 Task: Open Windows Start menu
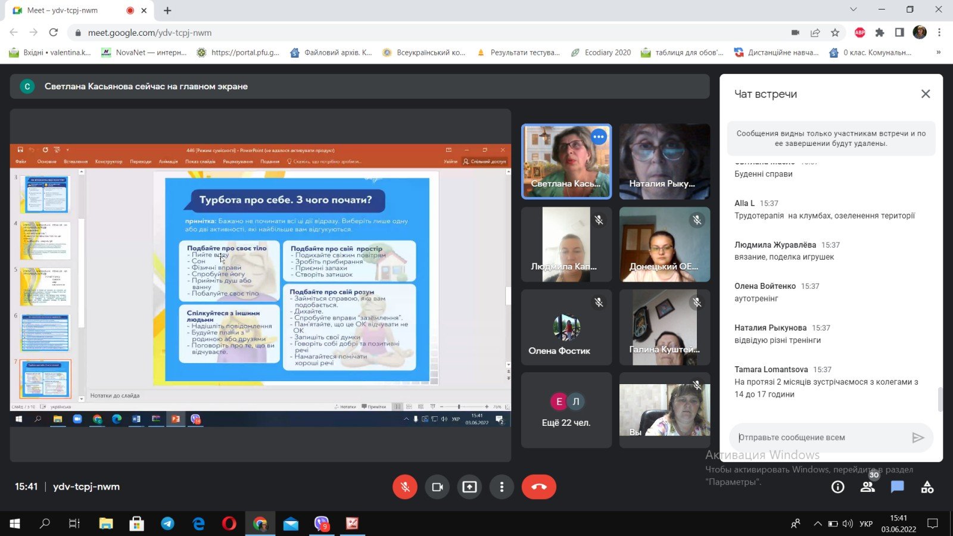[x=15, y=523]
